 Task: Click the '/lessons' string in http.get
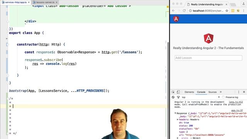click(x=129, y=52)
